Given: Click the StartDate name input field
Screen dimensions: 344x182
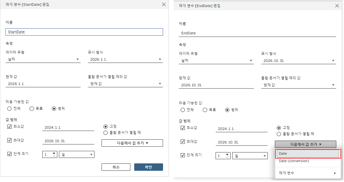Looking at the screenshot, I should coord(84,32).
